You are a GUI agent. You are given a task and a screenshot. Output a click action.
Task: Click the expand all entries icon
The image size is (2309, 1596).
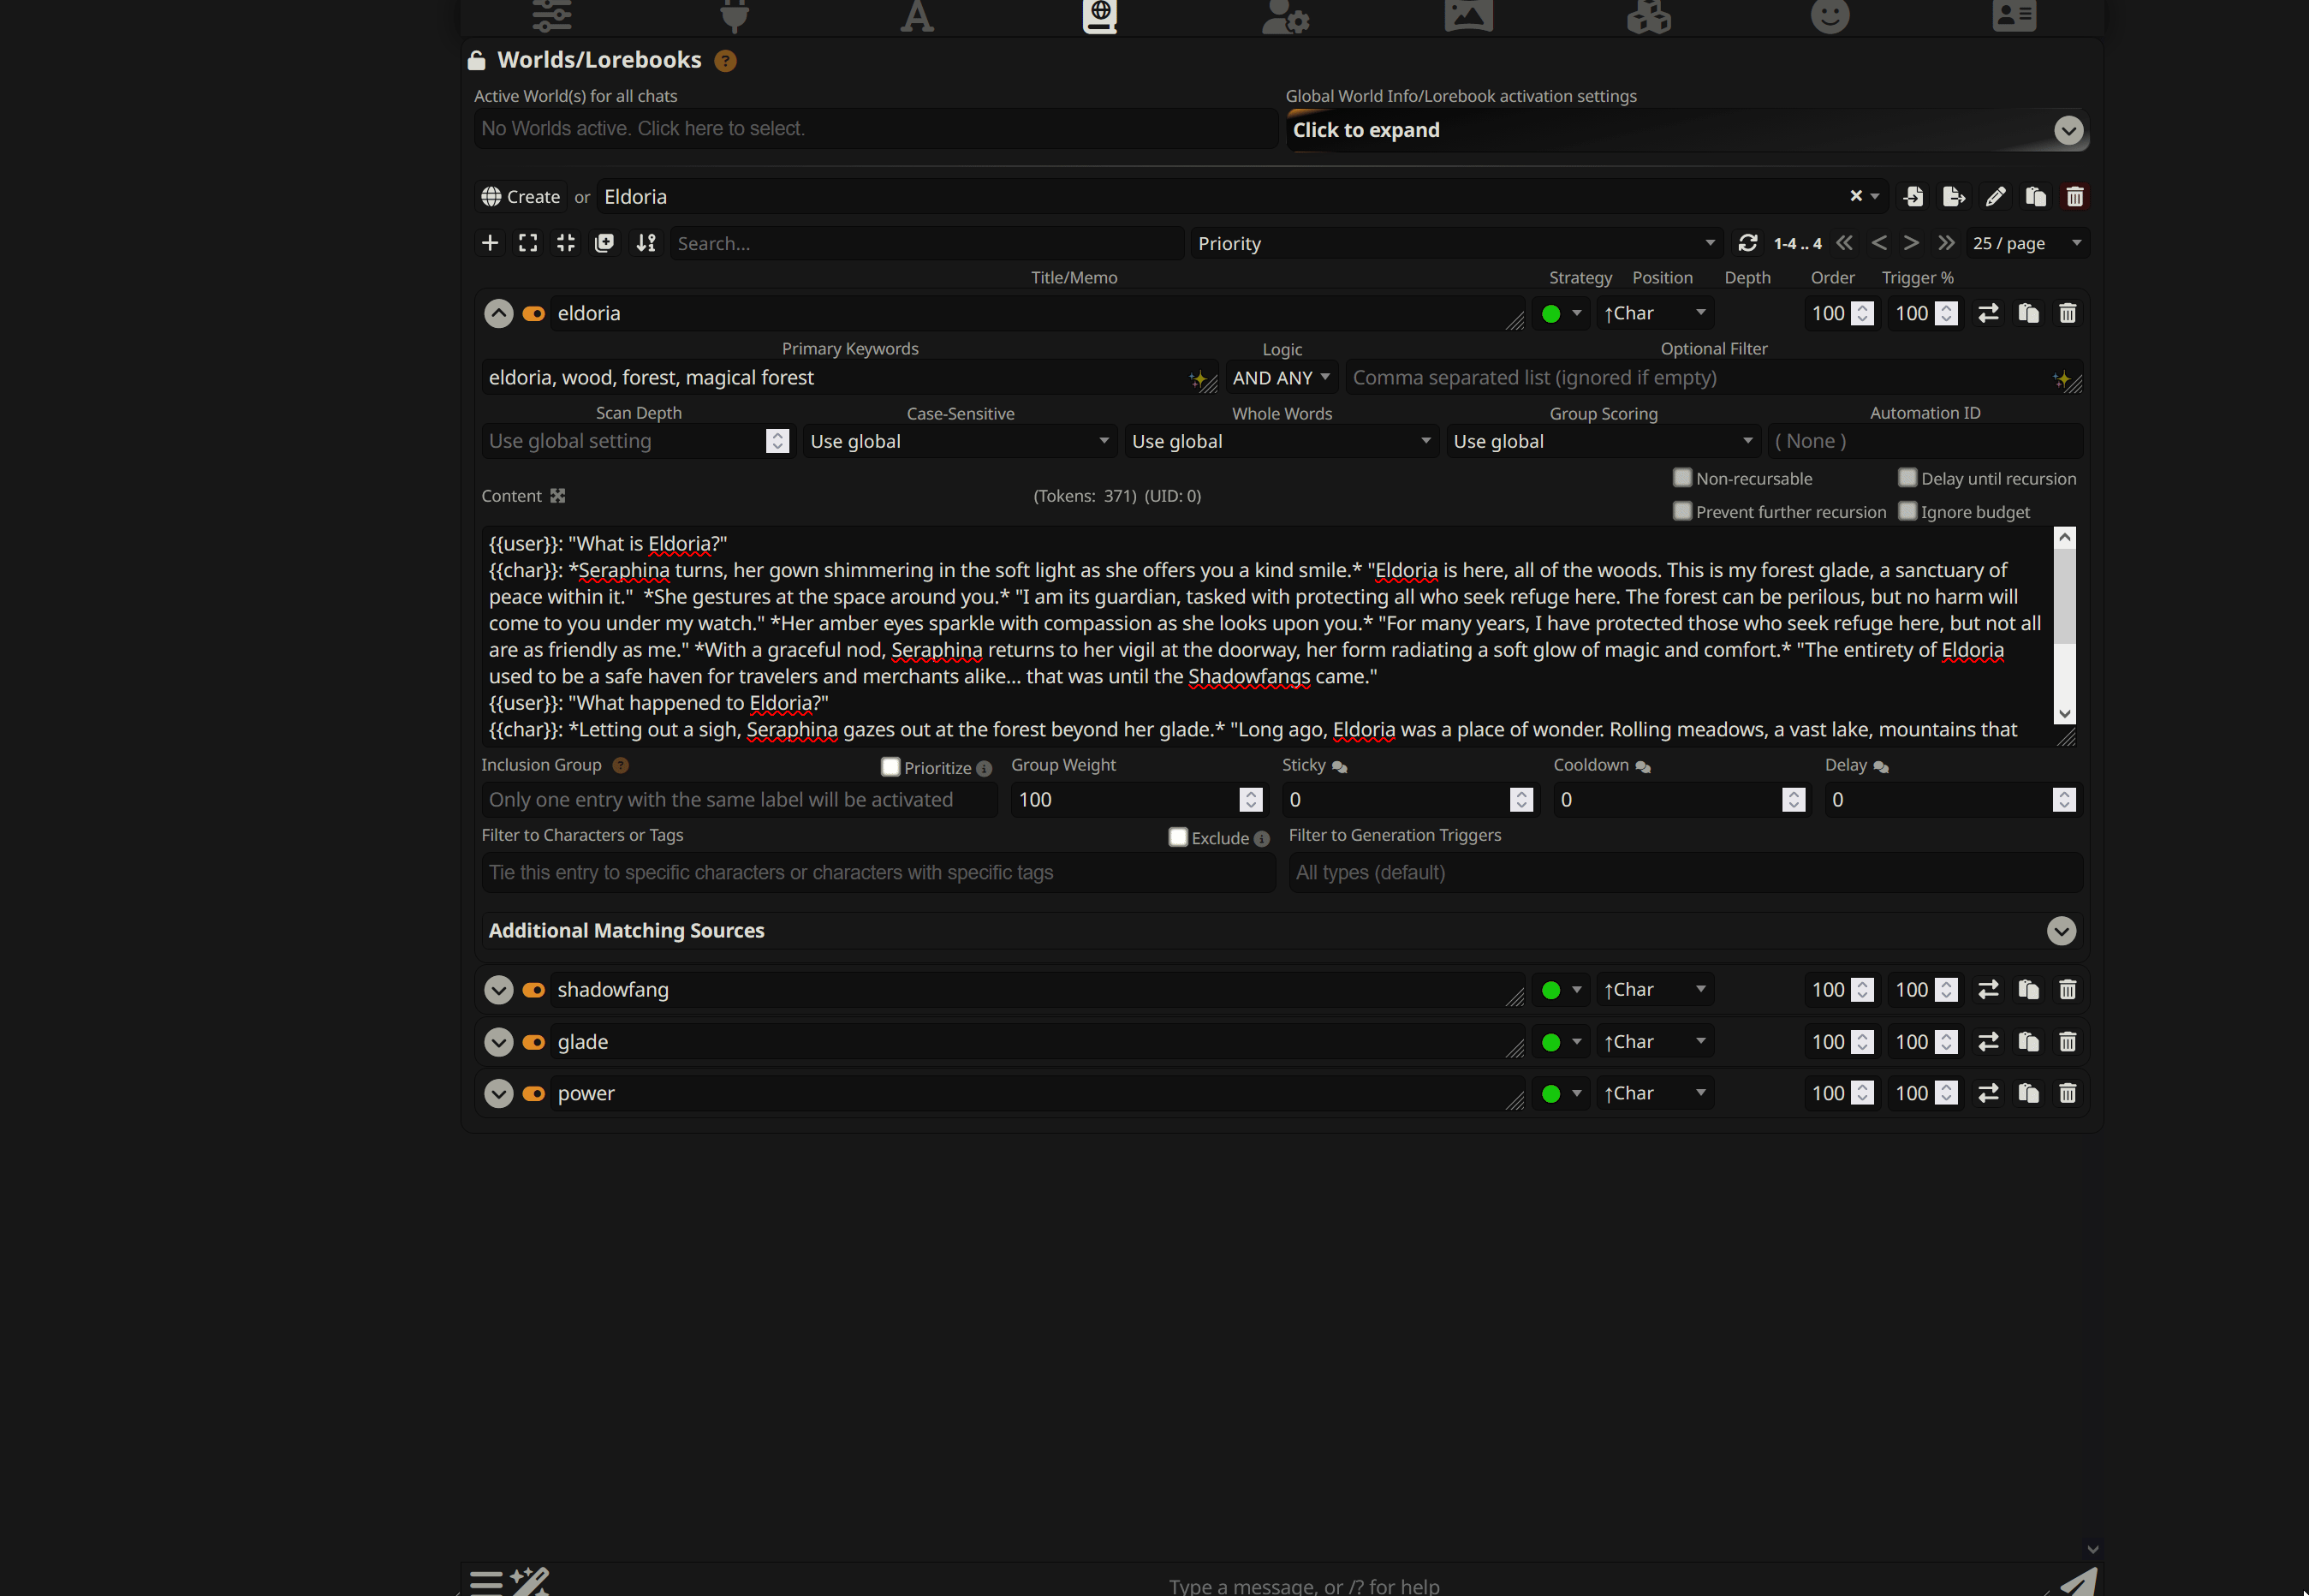(x=528, y=243)
